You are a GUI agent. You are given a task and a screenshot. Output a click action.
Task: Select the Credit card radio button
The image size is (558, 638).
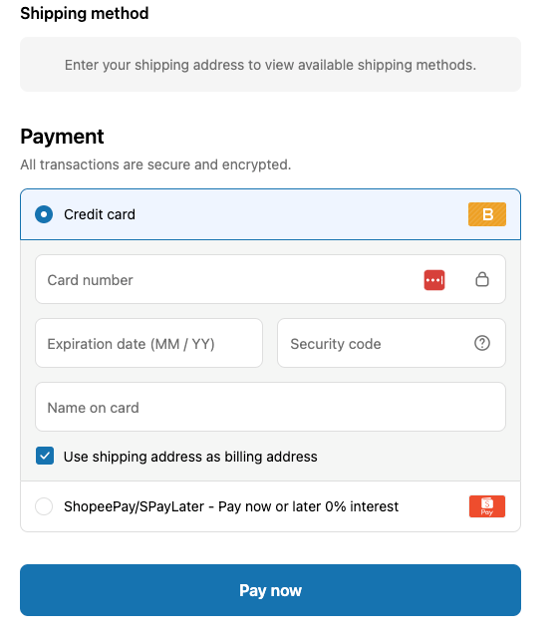pyautogui.click(x=44, y=214)
